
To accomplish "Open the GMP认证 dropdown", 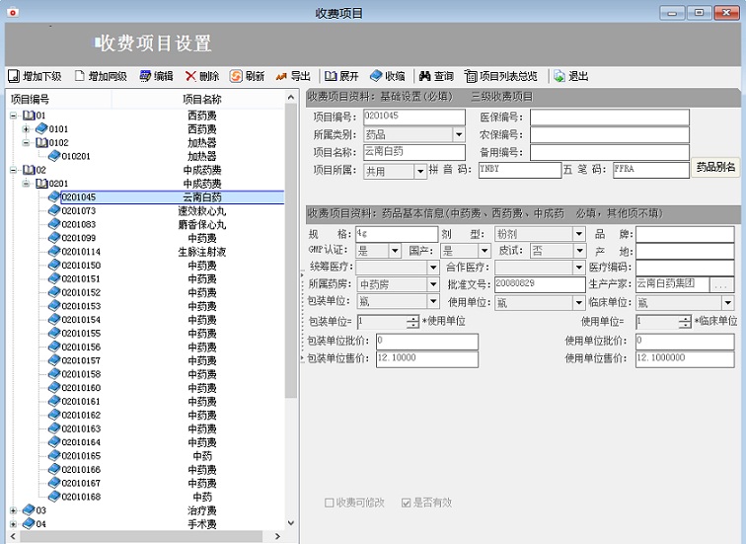I will [x=395, y=251].
